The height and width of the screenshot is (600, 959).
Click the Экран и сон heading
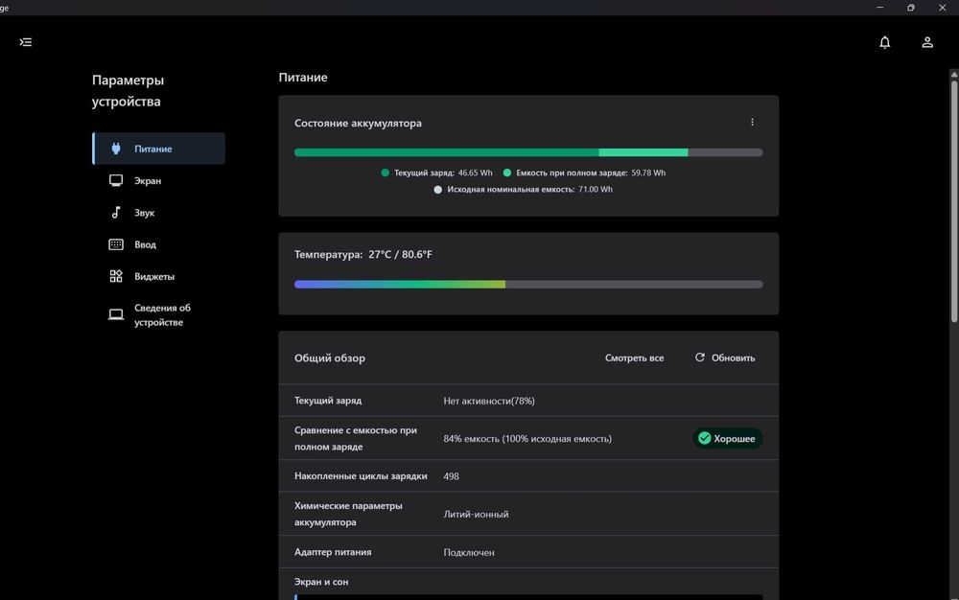[321, 582]
